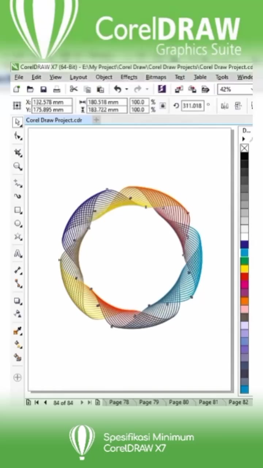Save the document with the floppy disk icon
This screenshot has width=263, height=468.
[x=43, y=89]
